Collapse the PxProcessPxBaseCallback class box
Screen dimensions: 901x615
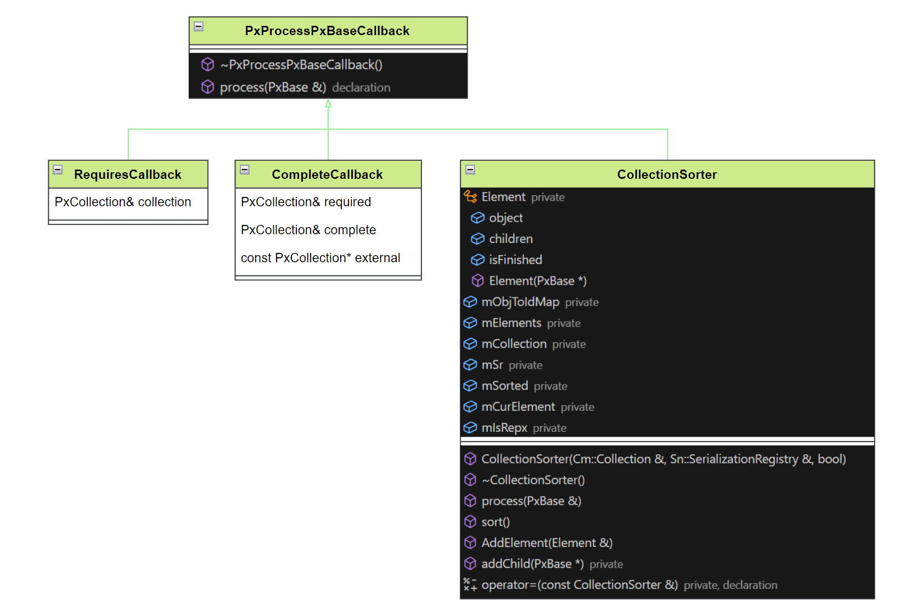(x=199, y=26)
